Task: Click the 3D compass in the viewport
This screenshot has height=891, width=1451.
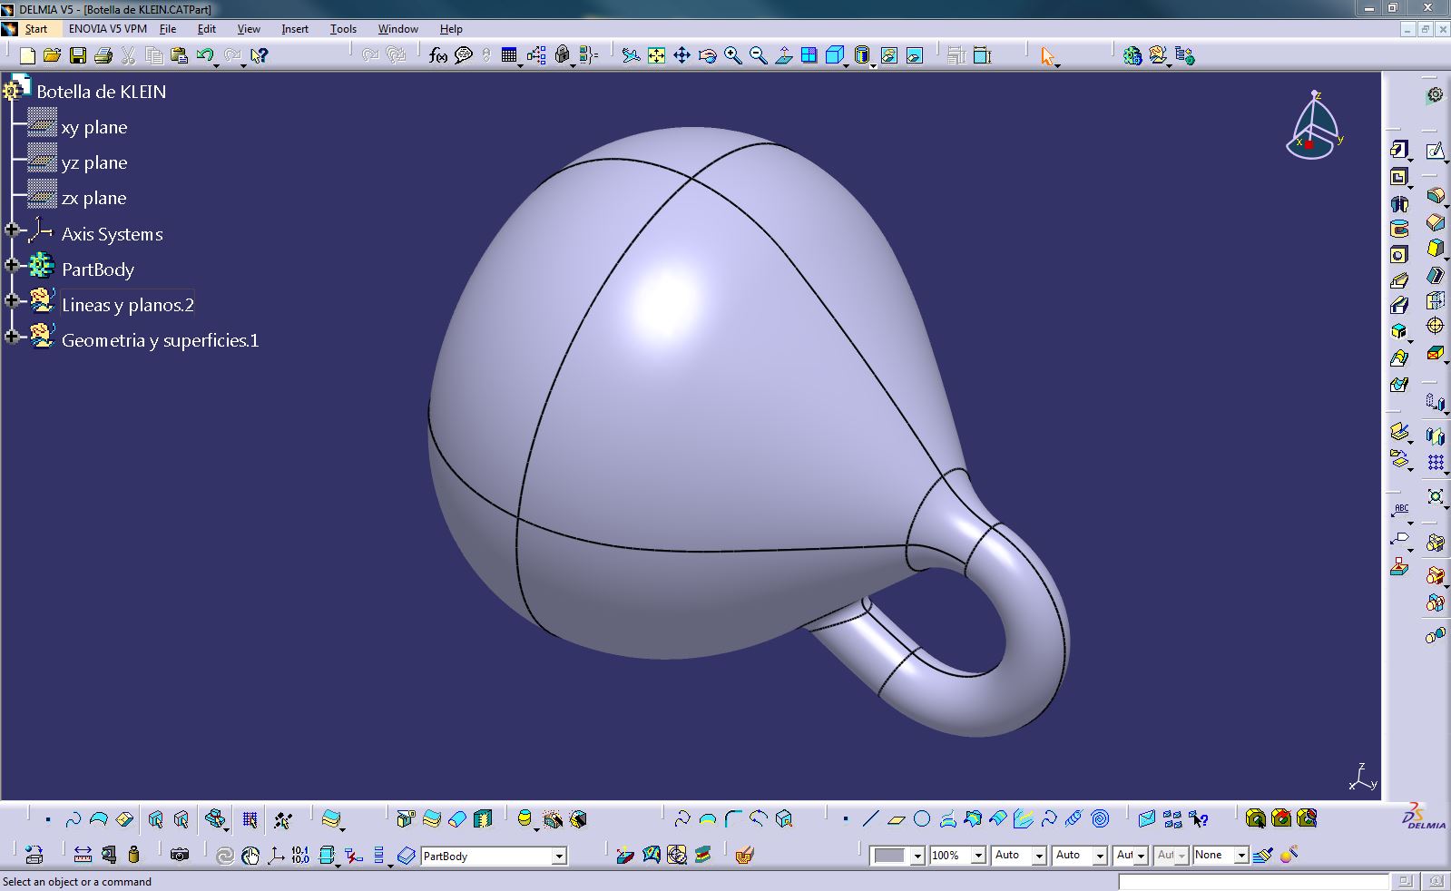Action: [x=1314, y=125]
